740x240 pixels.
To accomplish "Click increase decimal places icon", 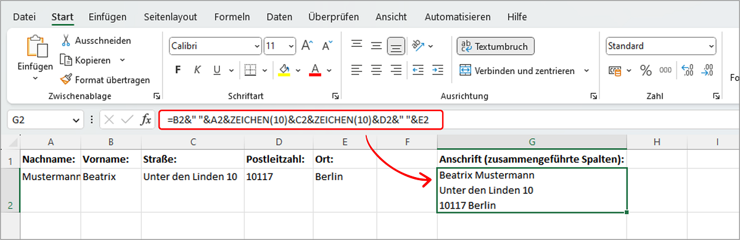I will click(688, 70).
